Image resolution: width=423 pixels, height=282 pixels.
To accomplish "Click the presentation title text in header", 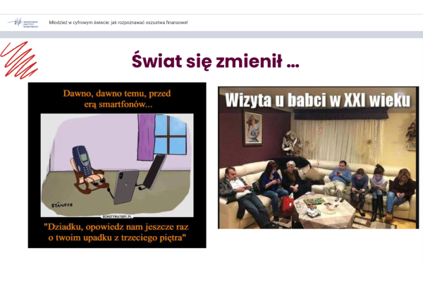I will [118, 23].
